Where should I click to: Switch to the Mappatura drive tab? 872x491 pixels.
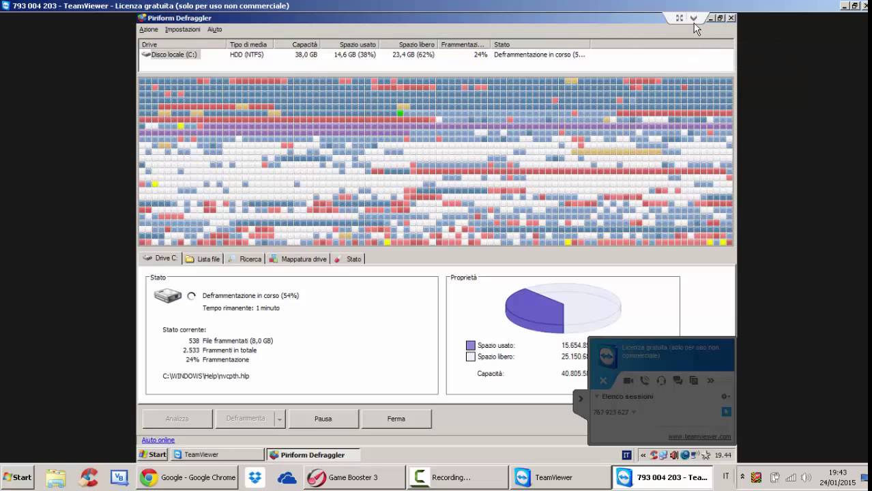tap(297, 259)
